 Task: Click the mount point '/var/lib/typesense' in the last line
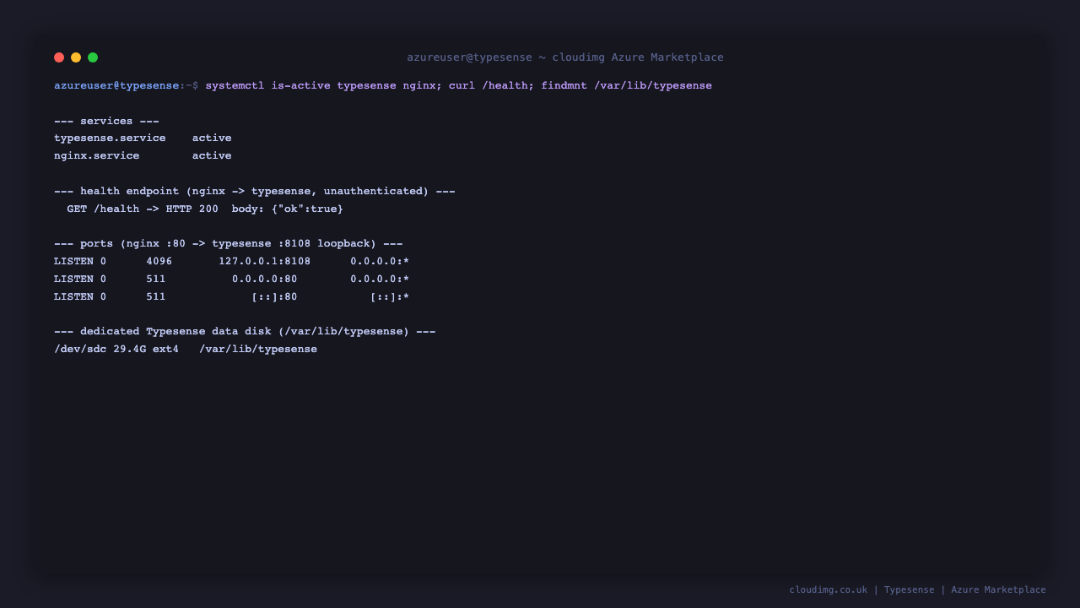[258, 350]
